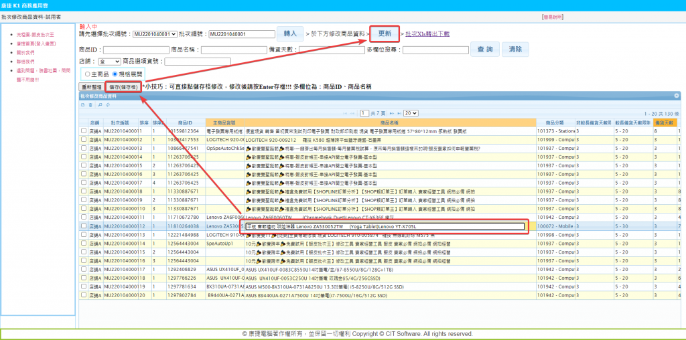Select the 規格展開 radio option
The width and height of the screenshot is (686, 340).
(115, 74)
